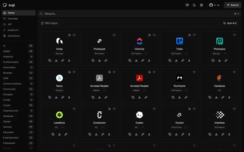Favorite the Grida logo
This screenshot has width=244, height=152.
click(74, 35)
